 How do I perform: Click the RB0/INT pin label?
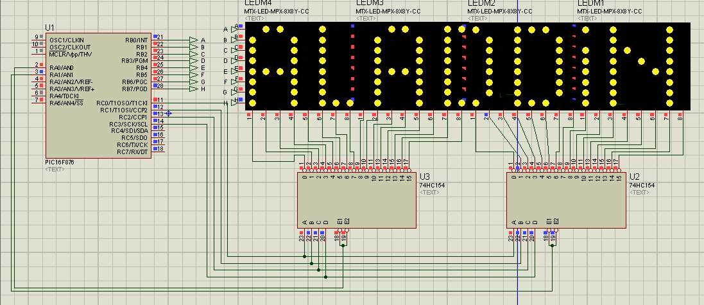[136, 40]
